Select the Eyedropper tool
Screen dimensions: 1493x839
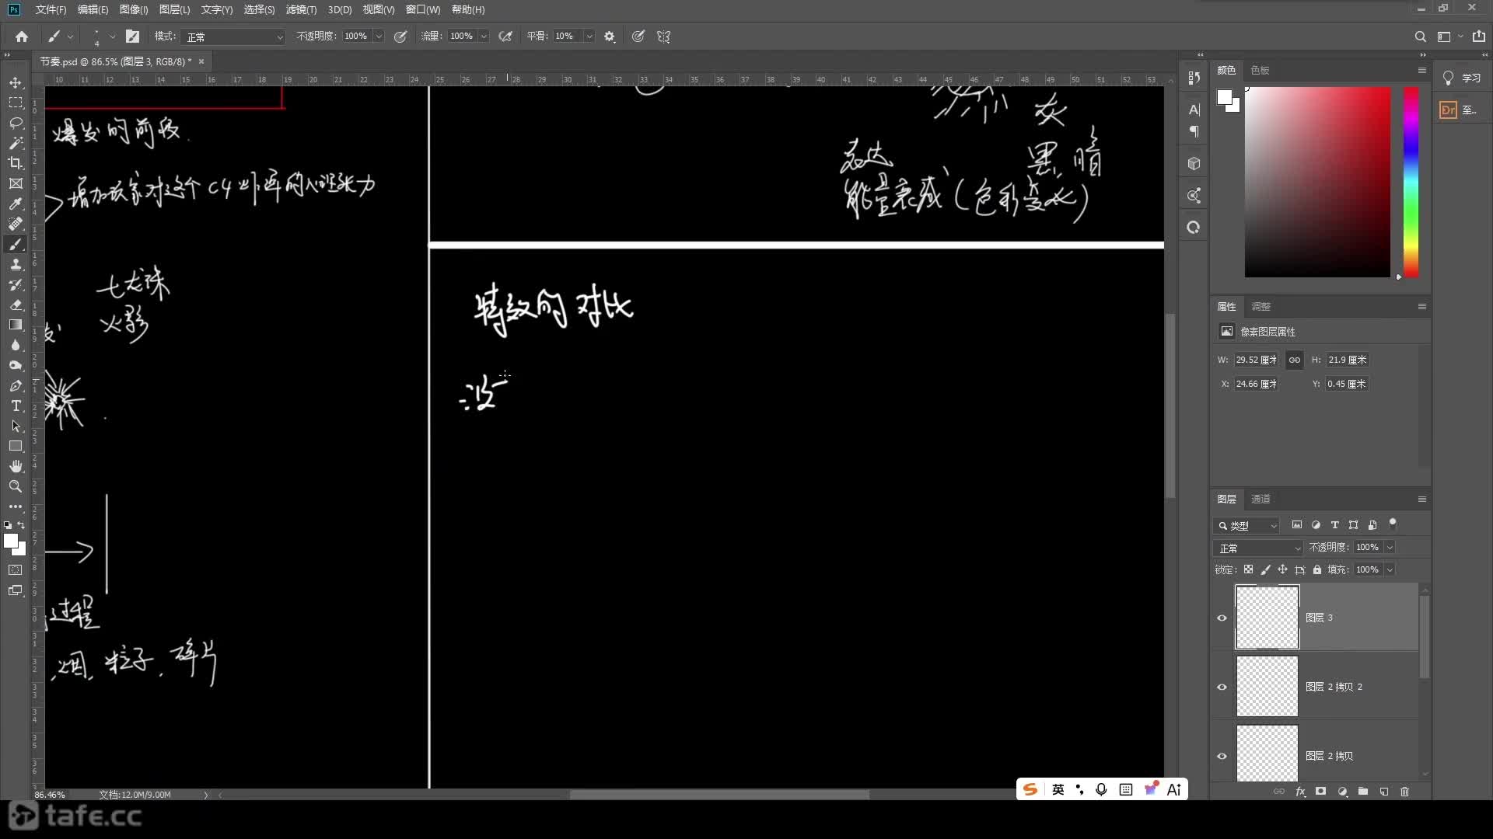(16, 204)
